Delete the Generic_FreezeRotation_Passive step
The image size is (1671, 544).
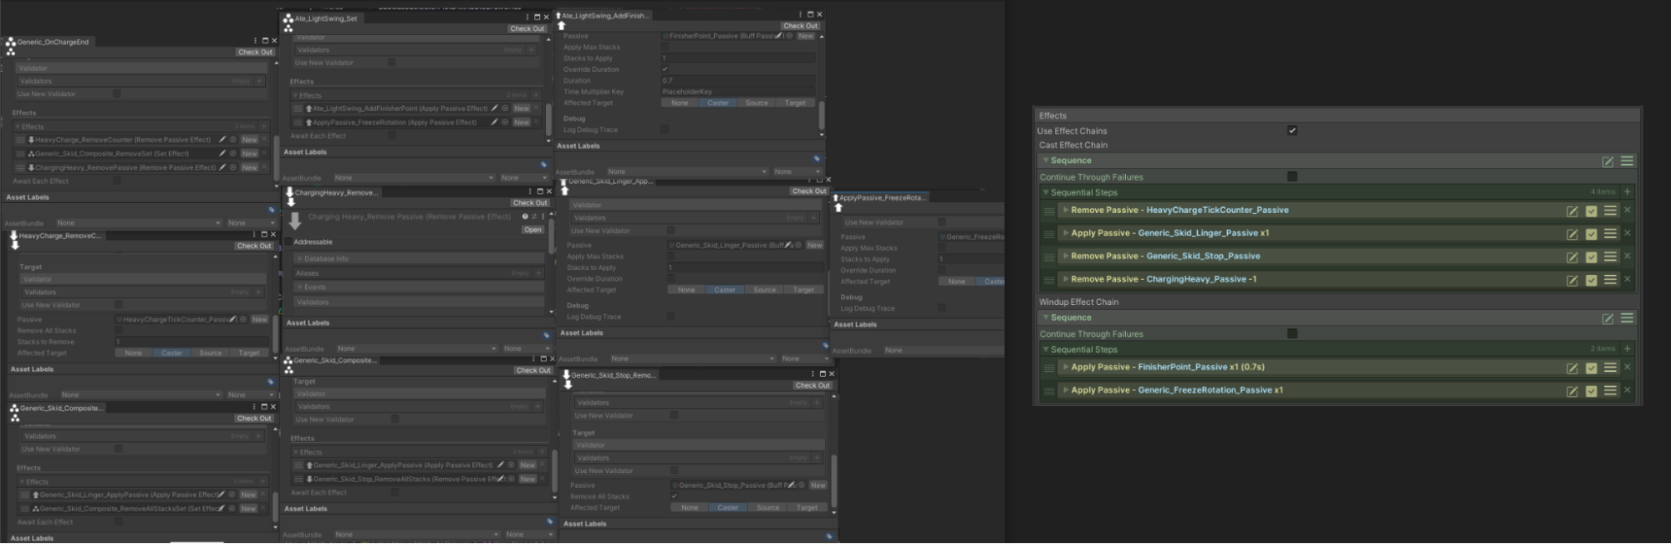pyautogui.click(x=1627, y=390)
